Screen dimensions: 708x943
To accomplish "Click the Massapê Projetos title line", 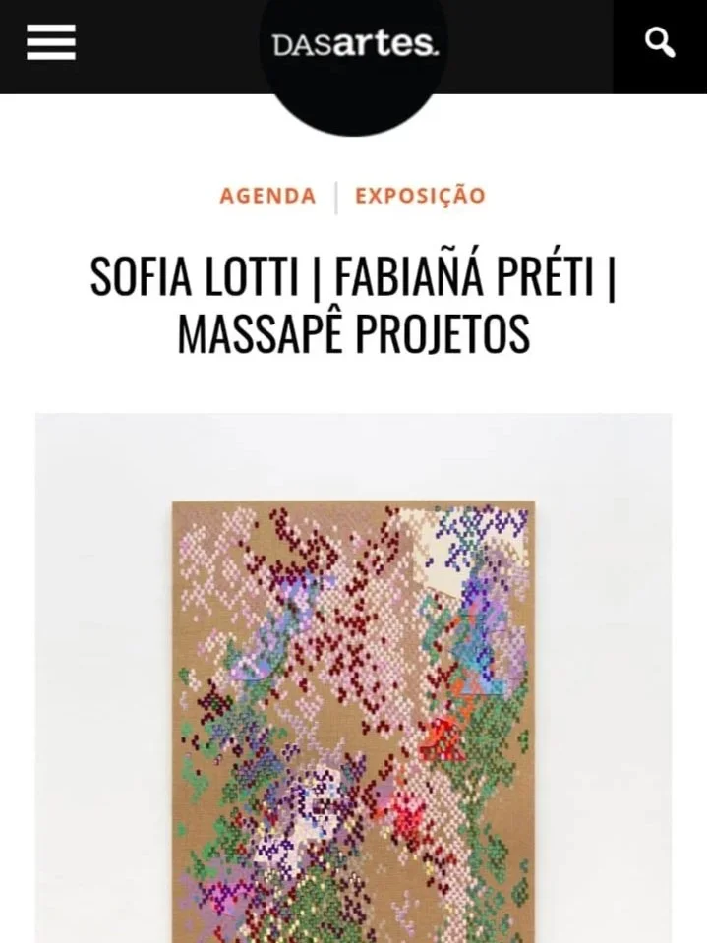I will (x=354, y=333).
